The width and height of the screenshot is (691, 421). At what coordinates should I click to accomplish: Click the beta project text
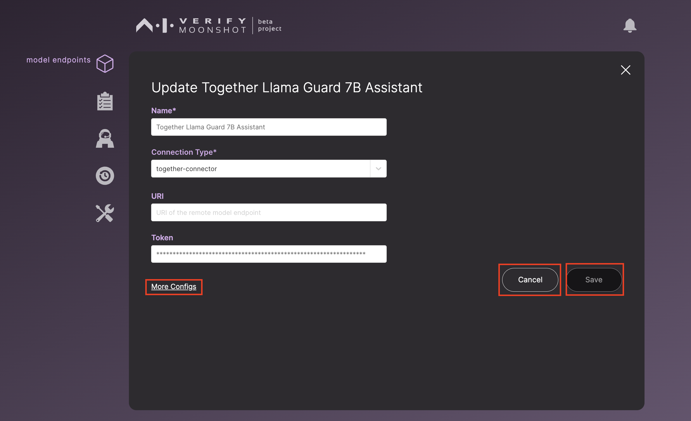coord(270,25)
